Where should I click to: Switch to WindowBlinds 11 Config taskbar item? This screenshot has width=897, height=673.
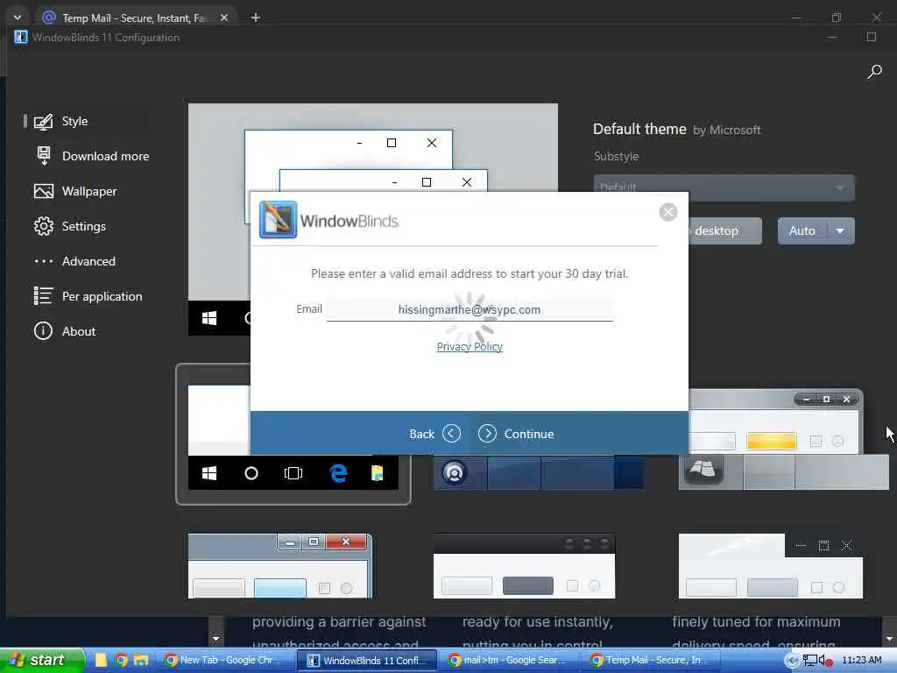367,661
